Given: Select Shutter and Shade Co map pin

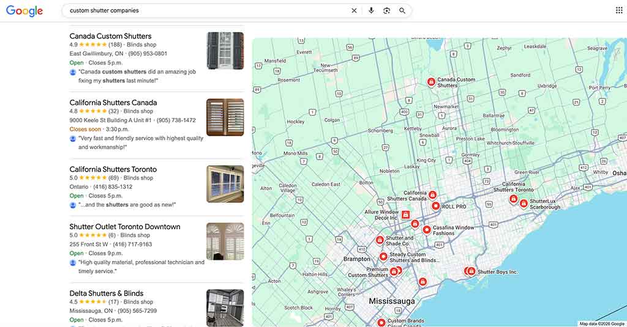Looking at the screenshot, I should point(380,240).
